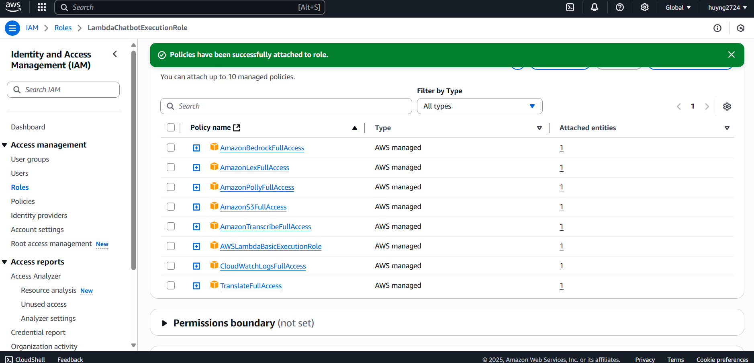The width and height of the screenshot is (754, 363).
Task: Open Credential report in the sidebar
Action: pyautogui.click(x=38, y=332)
